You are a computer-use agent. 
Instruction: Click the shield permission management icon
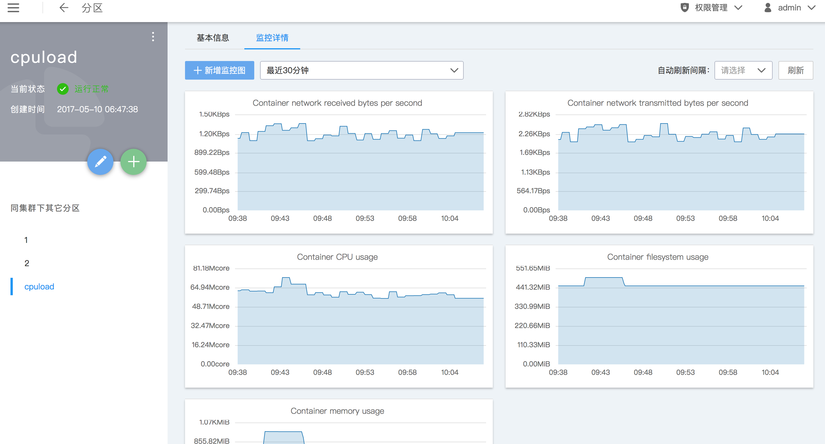(x=684, y=8)
